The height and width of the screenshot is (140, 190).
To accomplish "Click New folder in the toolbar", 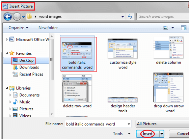I will tap(48, 28).
